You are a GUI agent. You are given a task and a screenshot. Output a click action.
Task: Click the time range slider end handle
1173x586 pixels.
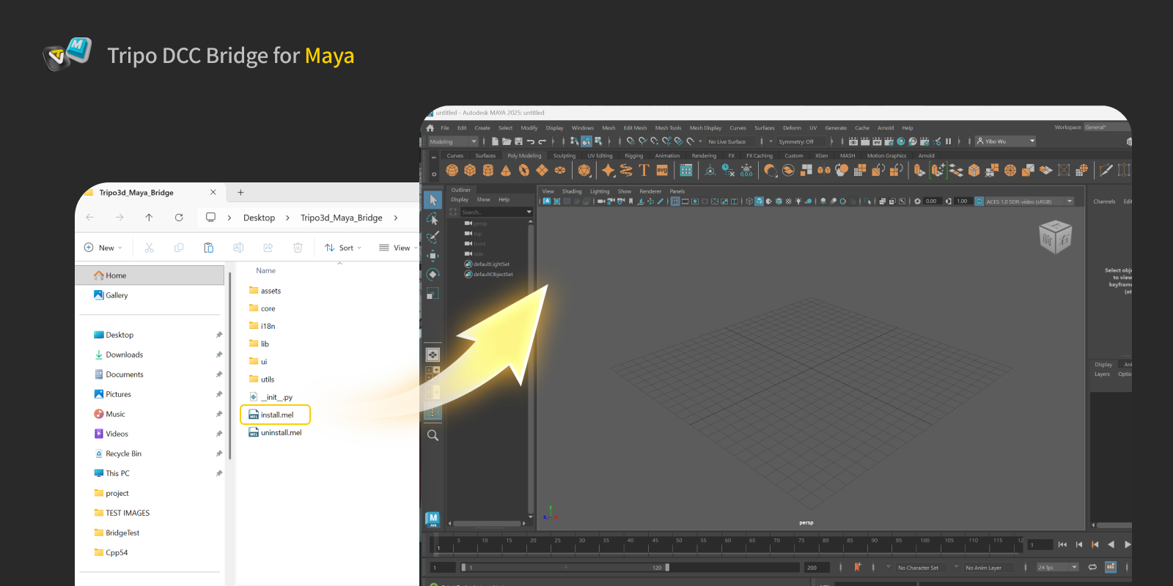pyautogui.click(x=667, y=567)
